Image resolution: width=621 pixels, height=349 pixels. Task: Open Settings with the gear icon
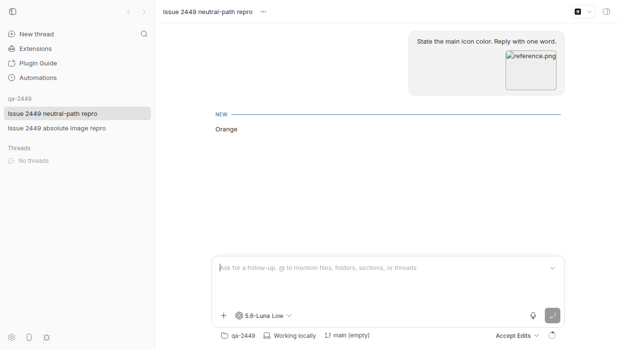click(12, 337)
